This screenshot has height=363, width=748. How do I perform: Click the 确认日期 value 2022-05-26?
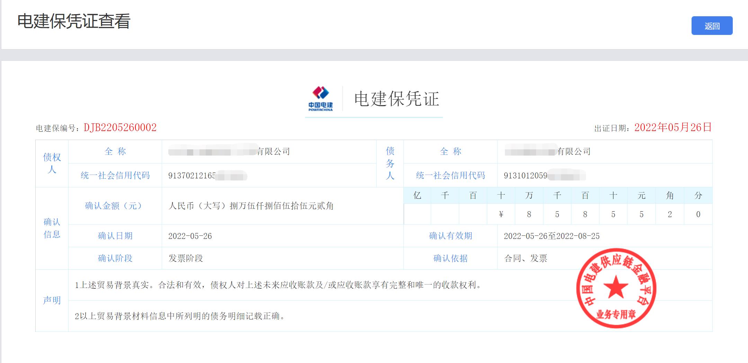pos(190,236)
